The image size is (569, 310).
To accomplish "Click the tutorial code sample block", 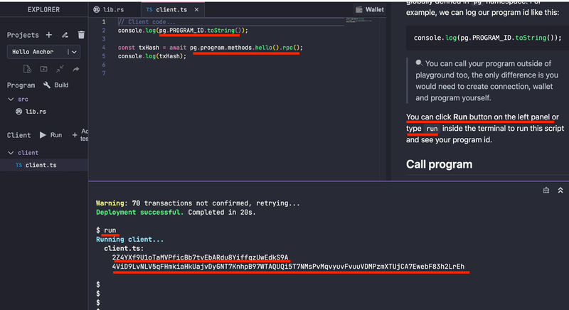I will tap(487, 38).
